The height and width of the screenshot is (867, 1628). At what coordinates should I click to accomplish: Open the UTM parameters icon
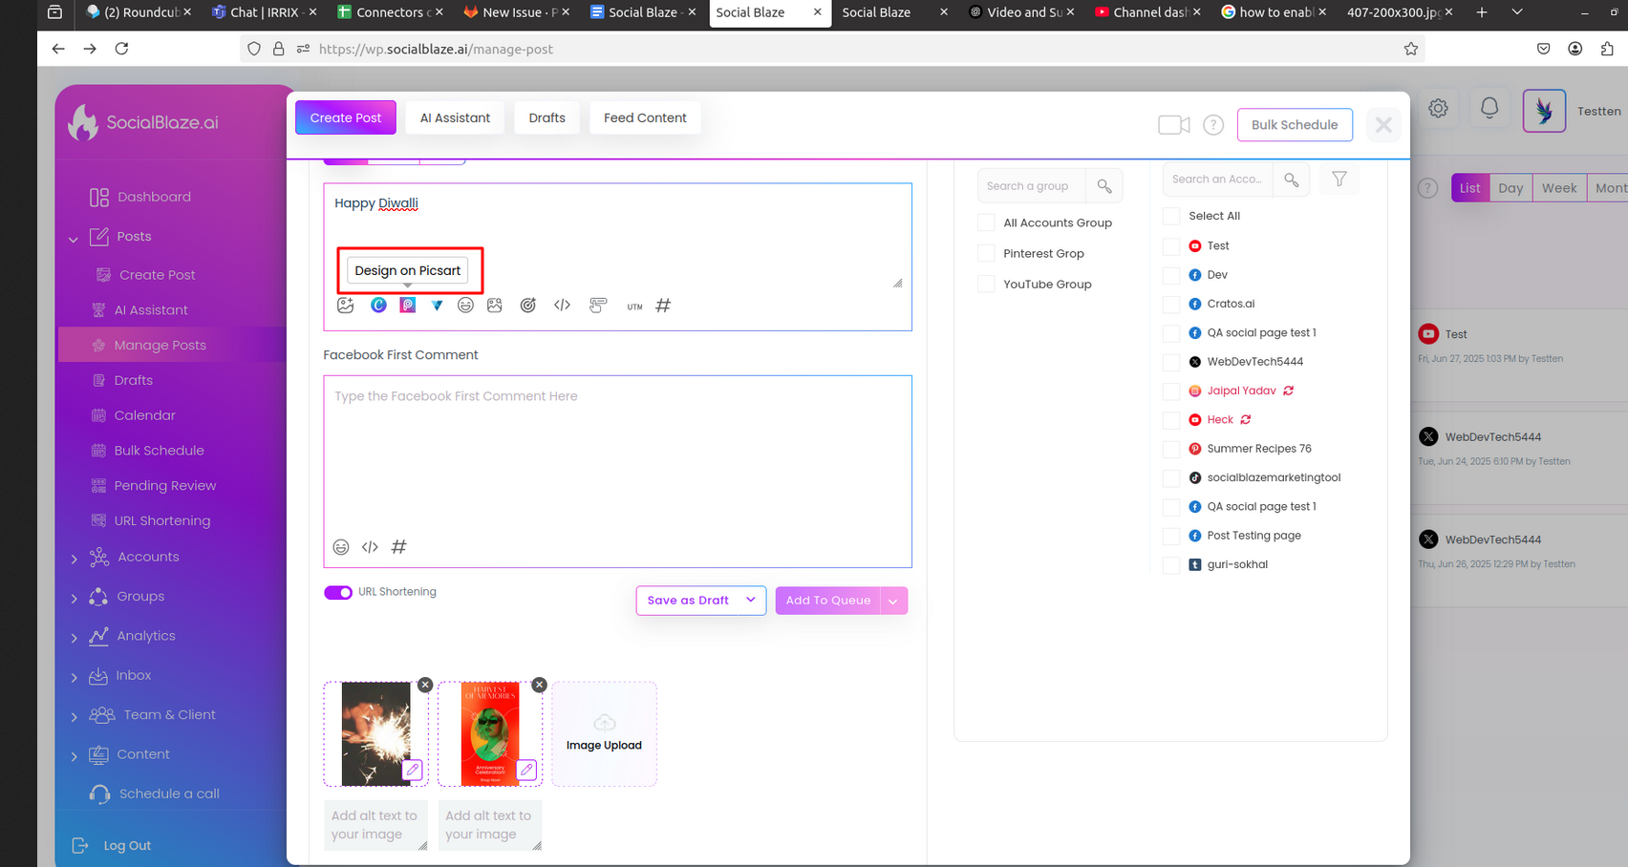[x=634, y=307]
